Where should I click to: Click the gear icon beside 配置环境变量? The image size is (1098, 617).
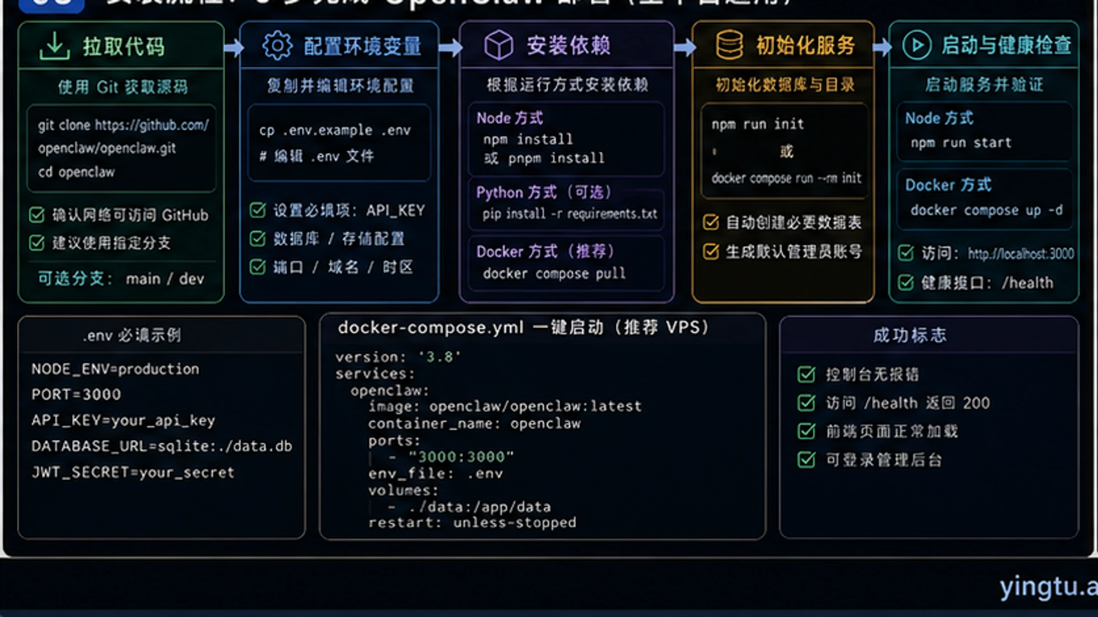pyautogui.click(x=277, y=46)
